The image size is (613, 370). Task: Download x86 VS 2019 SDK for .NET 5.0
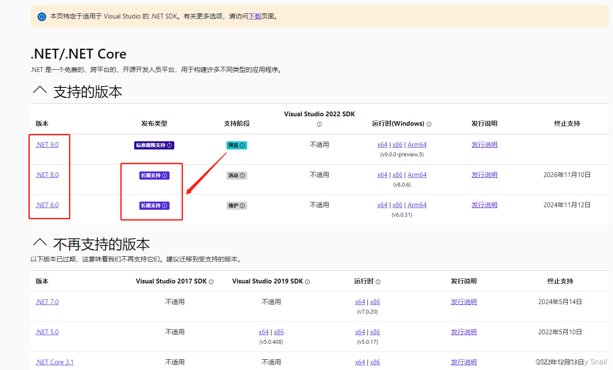279,332
